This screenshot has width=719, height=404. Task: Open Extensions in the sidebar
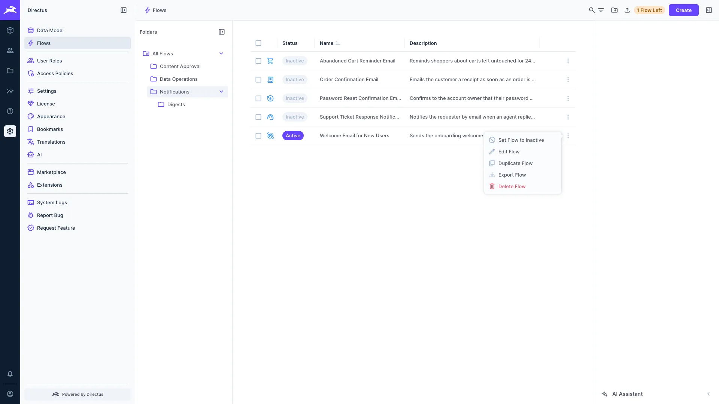[x=78, y=185]
